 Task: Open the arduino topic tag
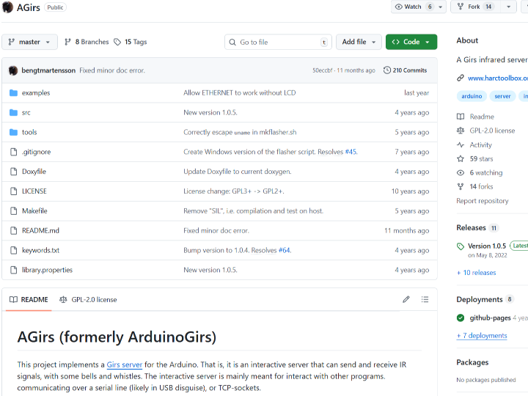pos(472,96)
